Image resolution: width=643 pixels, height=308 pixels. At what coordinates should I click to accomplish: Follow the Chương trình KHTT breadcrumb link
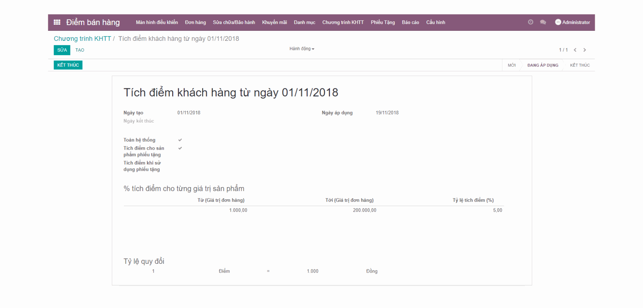tap(82, 38)
